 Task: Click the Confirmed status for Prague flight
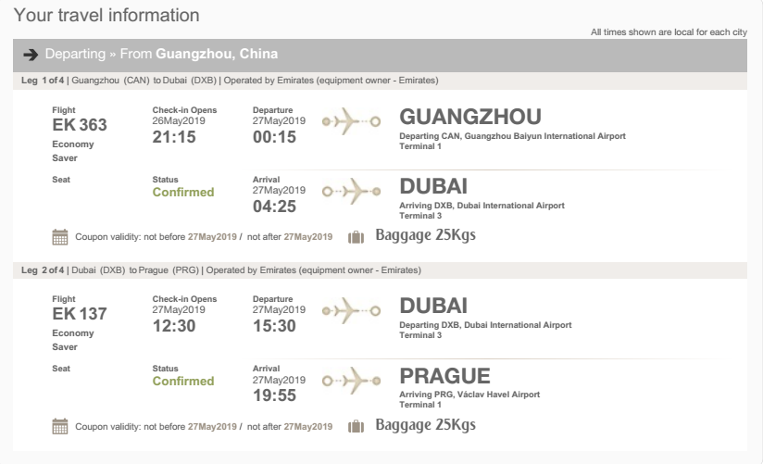183,382
